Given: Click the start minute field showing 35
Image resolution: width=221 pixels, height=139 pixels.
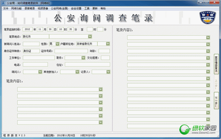Looking at the screenshot, I should point(71,29).
